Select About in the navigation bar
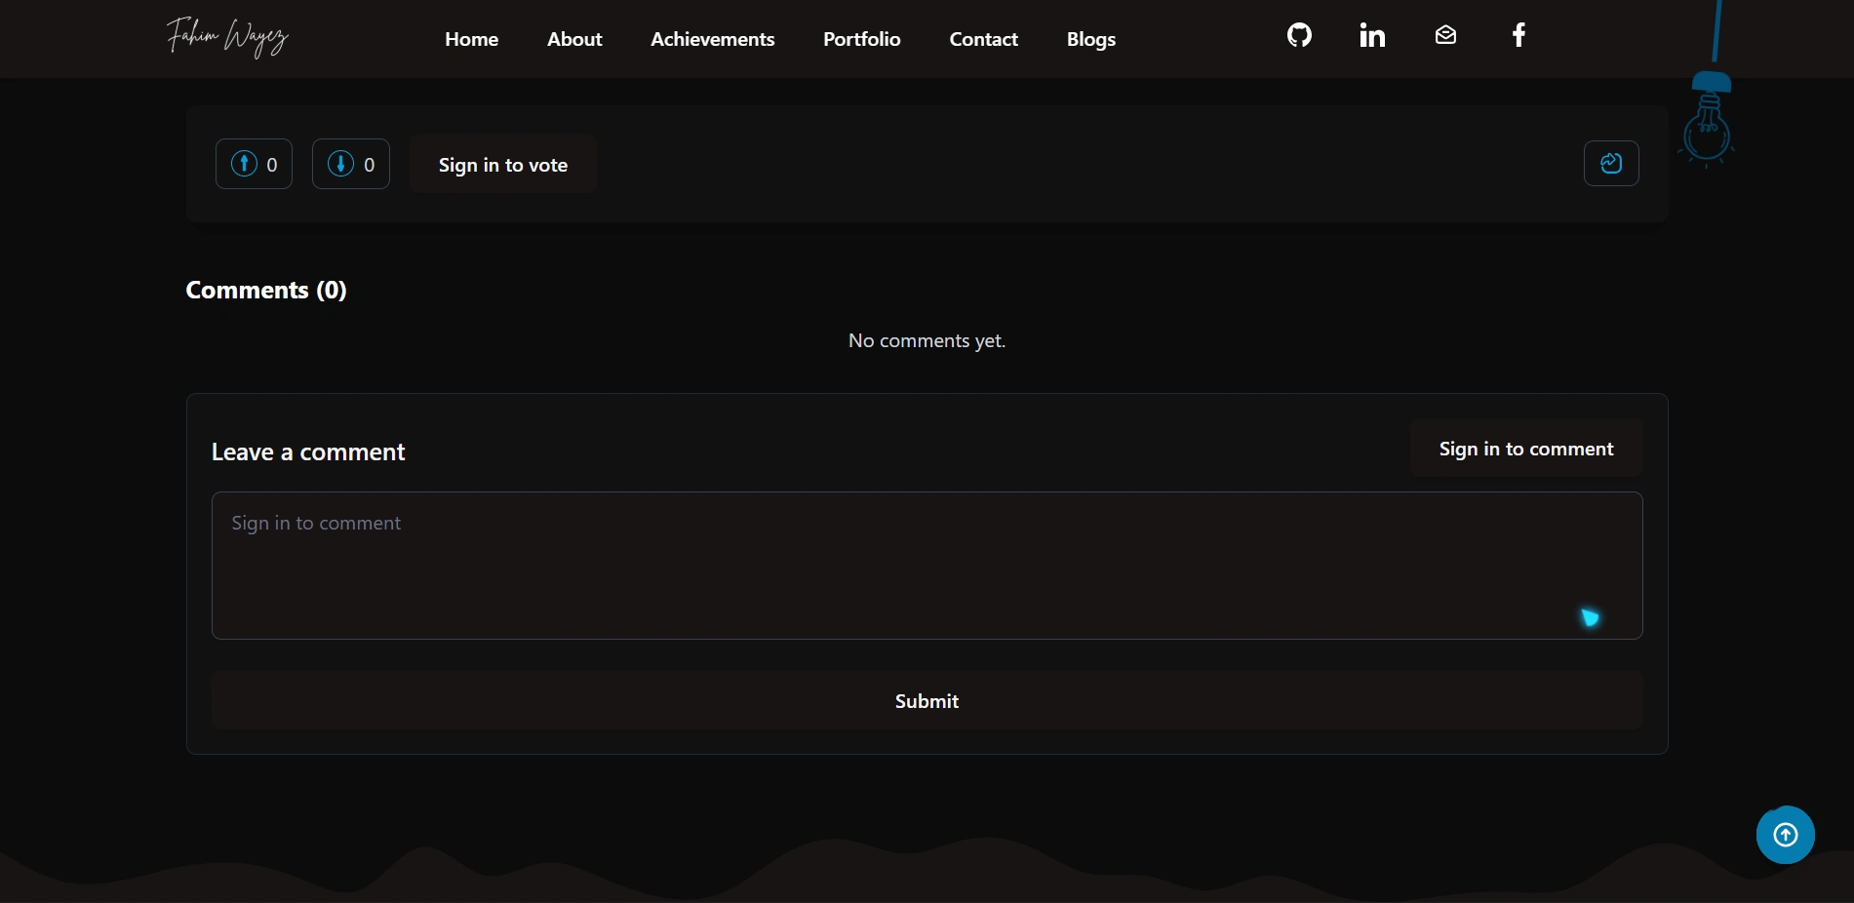This screenshot has width=1854, height=903. click(x=574, y=39)
